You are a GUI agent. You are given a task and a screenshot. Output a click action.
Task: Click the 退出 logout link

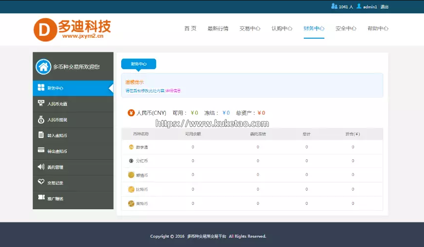point(384,7)
